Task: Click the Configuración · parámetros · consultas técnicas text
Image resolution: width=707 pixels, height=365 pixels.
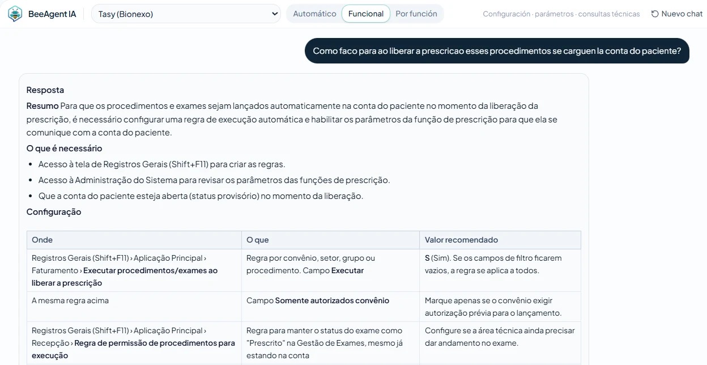Action: click(x=561, y=14)
